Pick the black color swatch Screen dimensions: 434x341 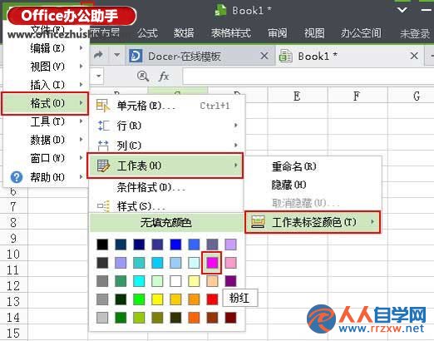click(102, 245)
